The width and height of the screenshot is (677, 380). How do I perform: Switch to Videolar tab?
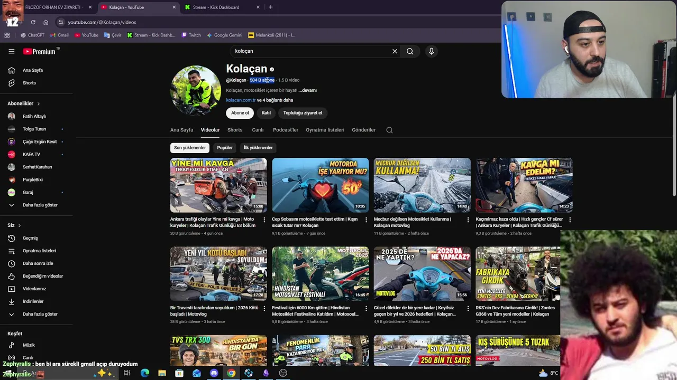point(210,130)
